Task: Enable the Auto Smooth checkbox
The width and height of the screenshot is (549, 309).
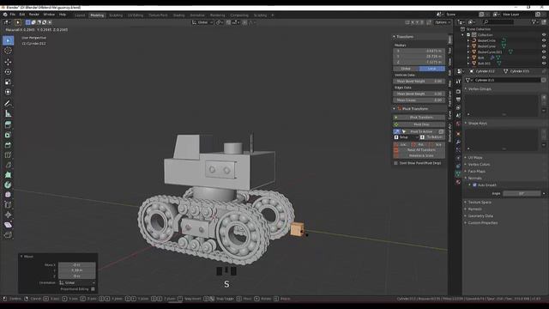Action: tap(474, 185)
